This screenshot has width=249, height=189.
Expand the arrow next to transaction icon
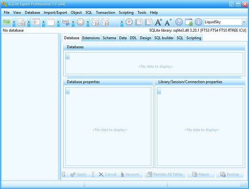(x=73, y=22)
